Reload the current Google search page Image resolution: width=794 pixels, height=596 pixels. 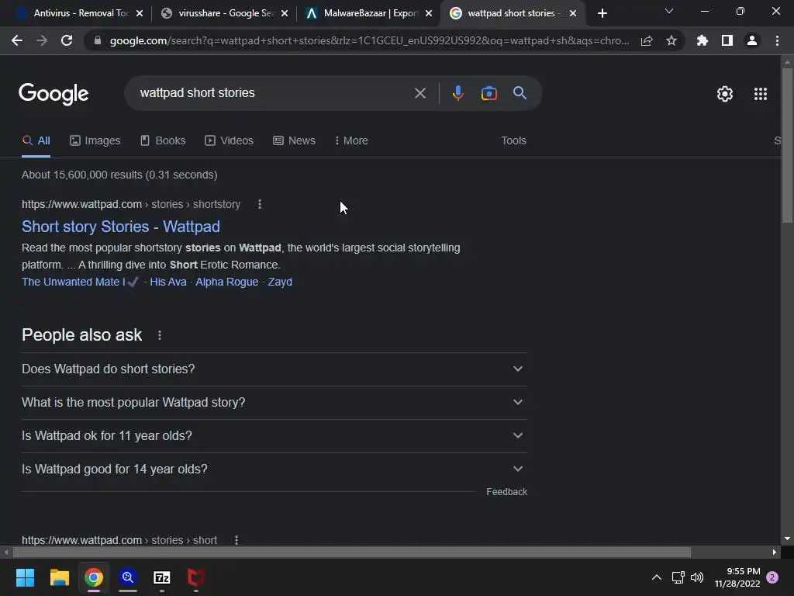click(x=67, y=40)
